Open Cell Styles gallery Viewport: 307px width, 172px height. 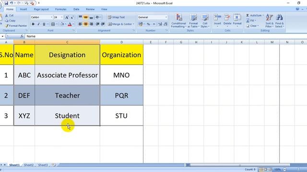205,21
